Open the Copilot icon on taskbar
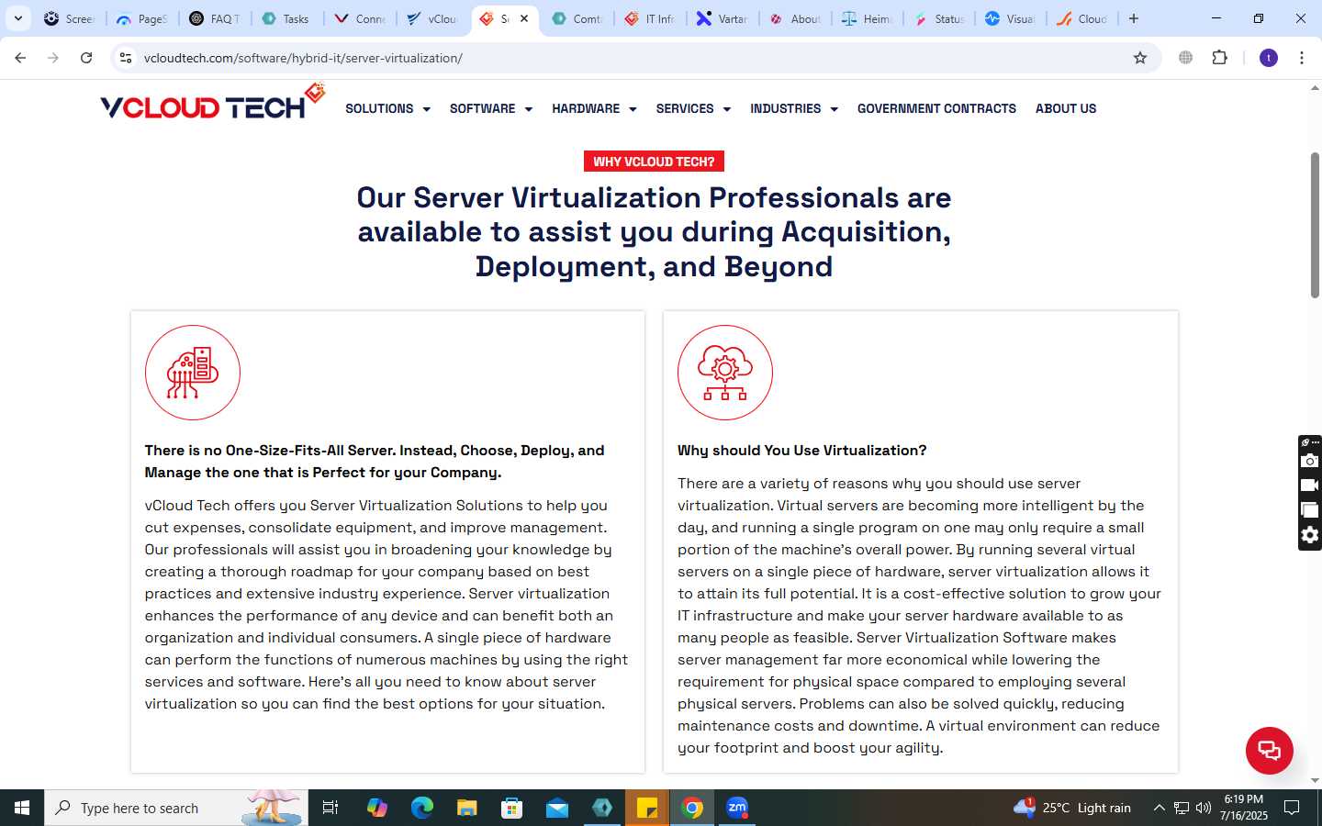 [x=377, y=808]
